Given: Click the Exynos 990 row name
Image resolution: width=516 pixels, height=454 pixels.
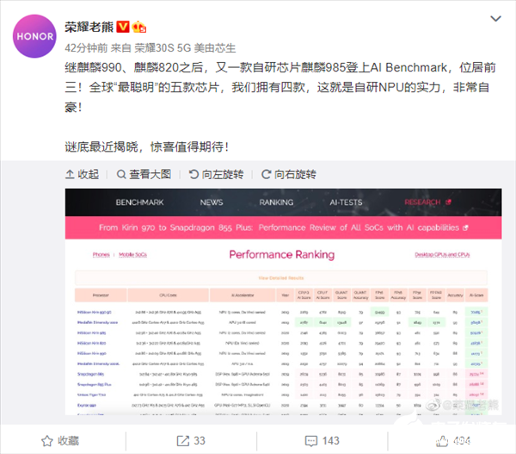Looking at the screenshot, I should click(87, 405).
